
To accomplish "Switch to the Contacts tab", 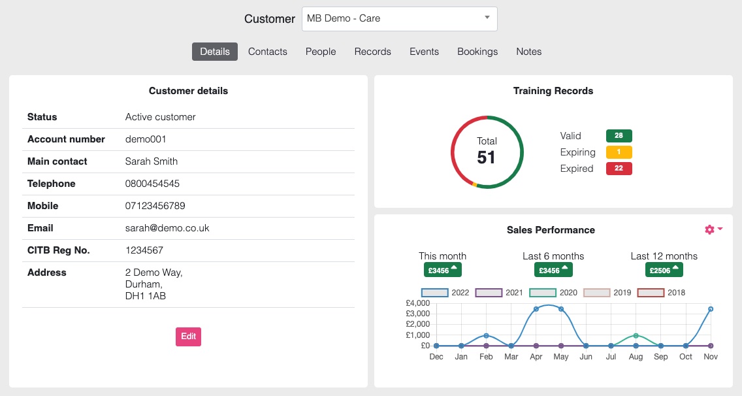I will [x=267, y=51].
